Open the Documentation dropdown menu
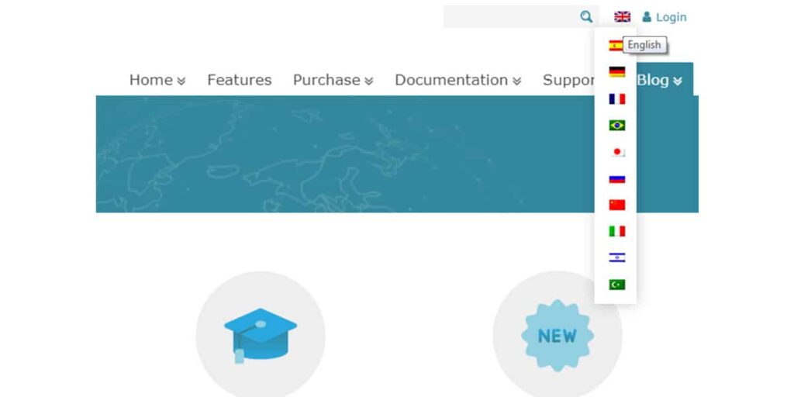The height and width of the screenshot is (397, 794). click(458, 80)
